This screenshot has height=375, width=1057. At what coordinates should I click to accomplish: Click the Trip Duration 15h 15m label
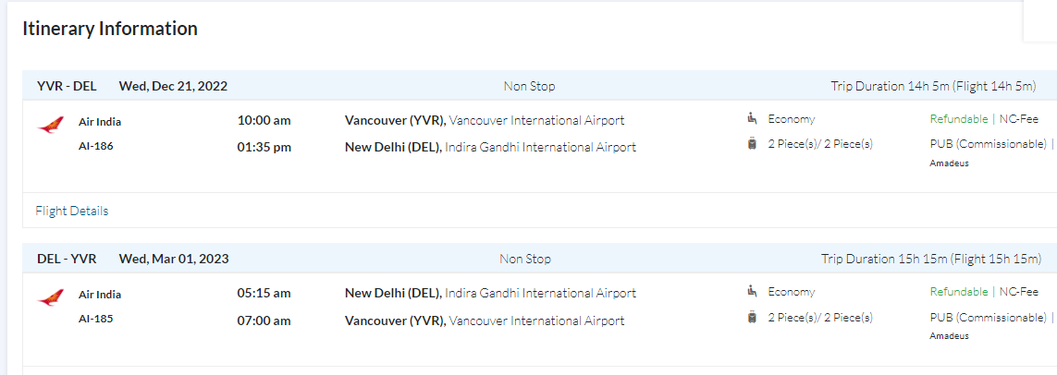click(930, 259)
